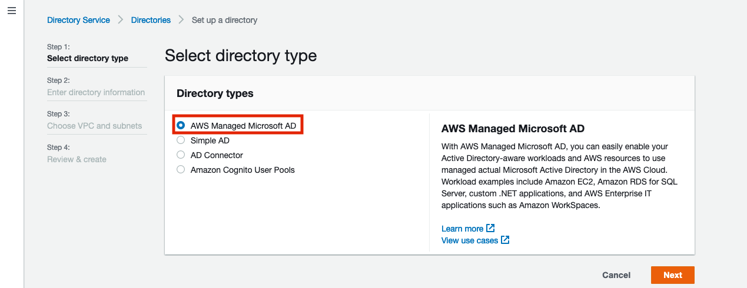Choose the Simple AD directory type
Viewport: 747px width, 288px height.
181,140
